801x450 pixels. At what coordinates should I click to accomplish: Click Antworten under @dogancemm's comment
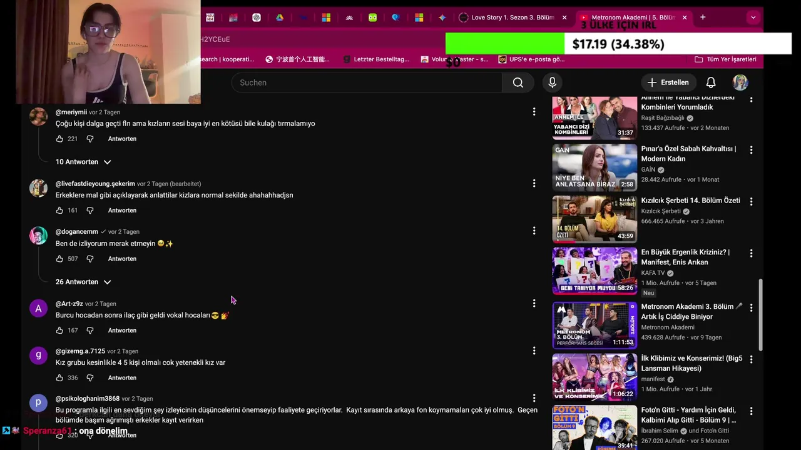122,259
